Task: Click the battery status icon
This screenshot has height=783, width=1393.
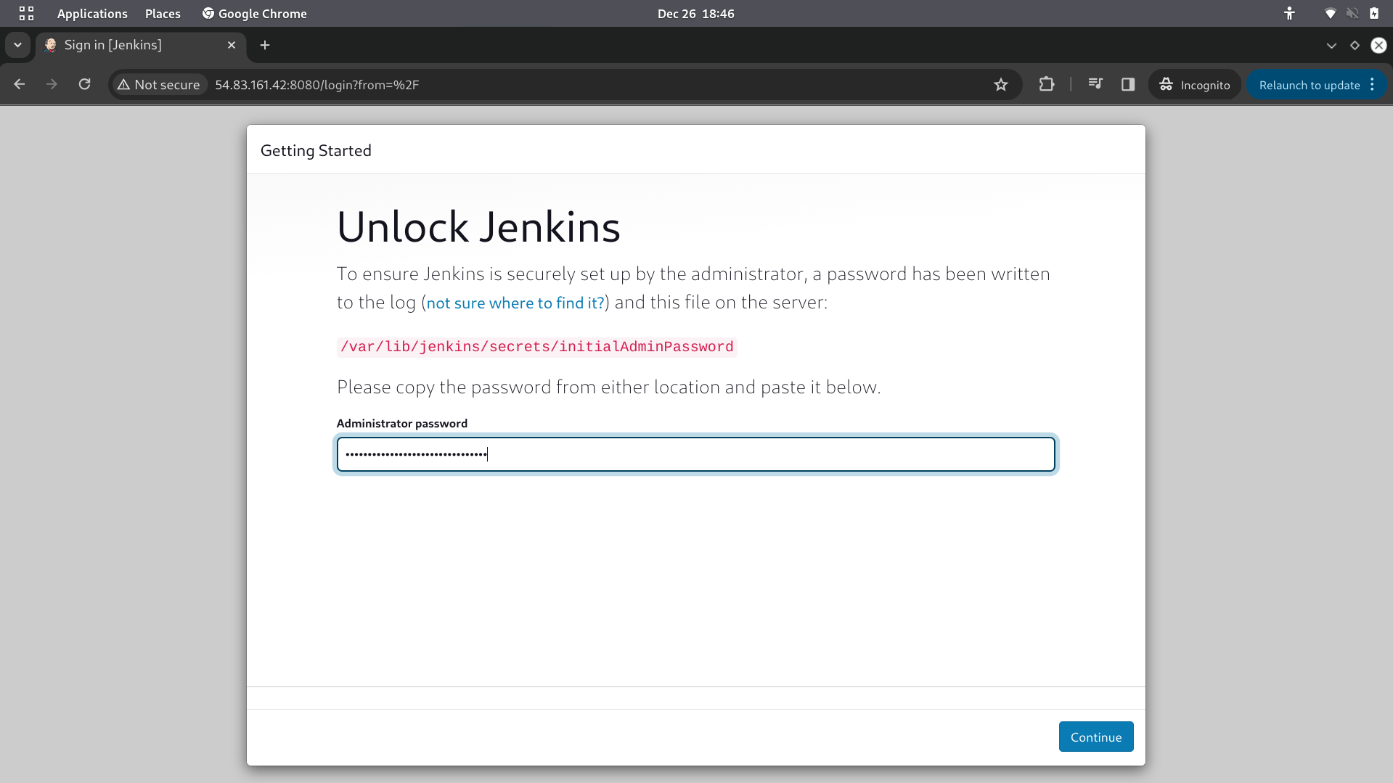Action: tap(1374, 14)
